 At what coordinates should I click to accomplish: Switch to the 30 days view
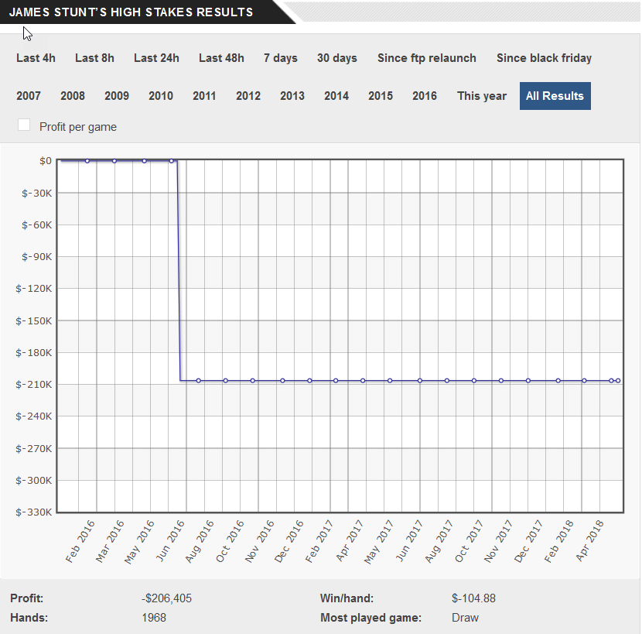[337, 58]
